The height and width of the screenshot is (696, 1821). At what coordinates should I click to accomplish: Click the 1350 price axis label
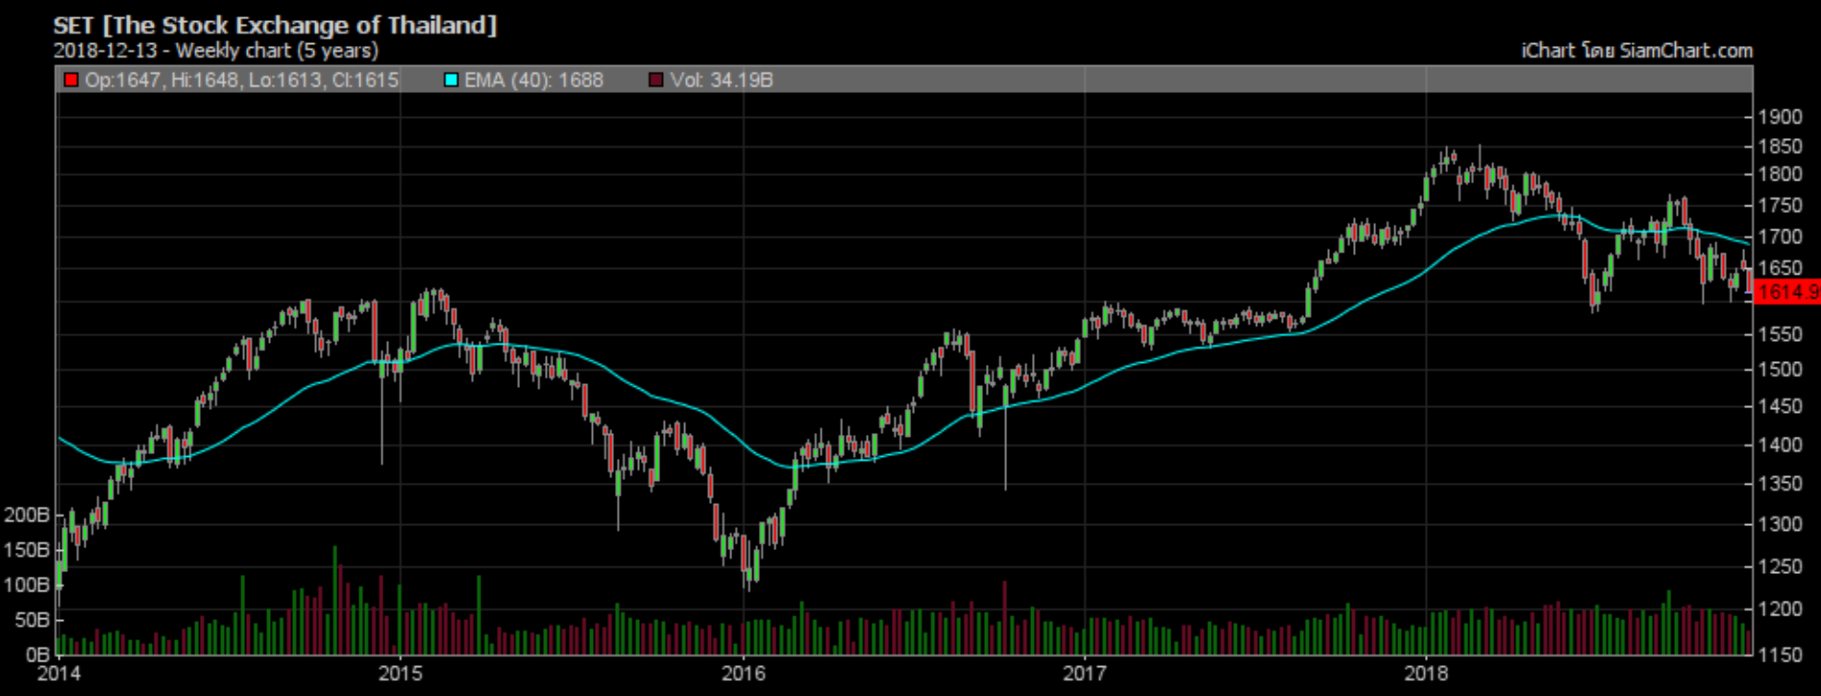[x=1780, y=484]
